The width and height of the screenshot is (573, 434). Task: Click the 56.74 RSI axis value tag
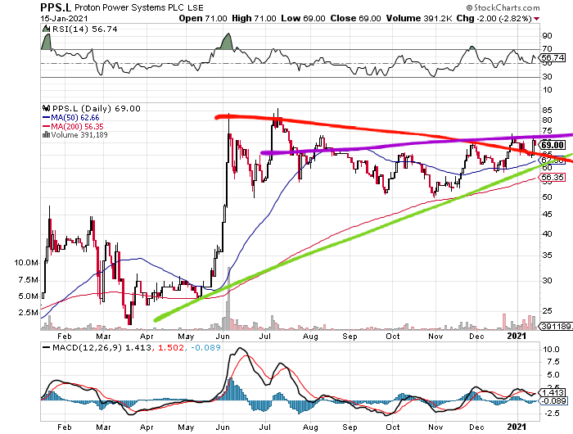[x=553, y=58]
